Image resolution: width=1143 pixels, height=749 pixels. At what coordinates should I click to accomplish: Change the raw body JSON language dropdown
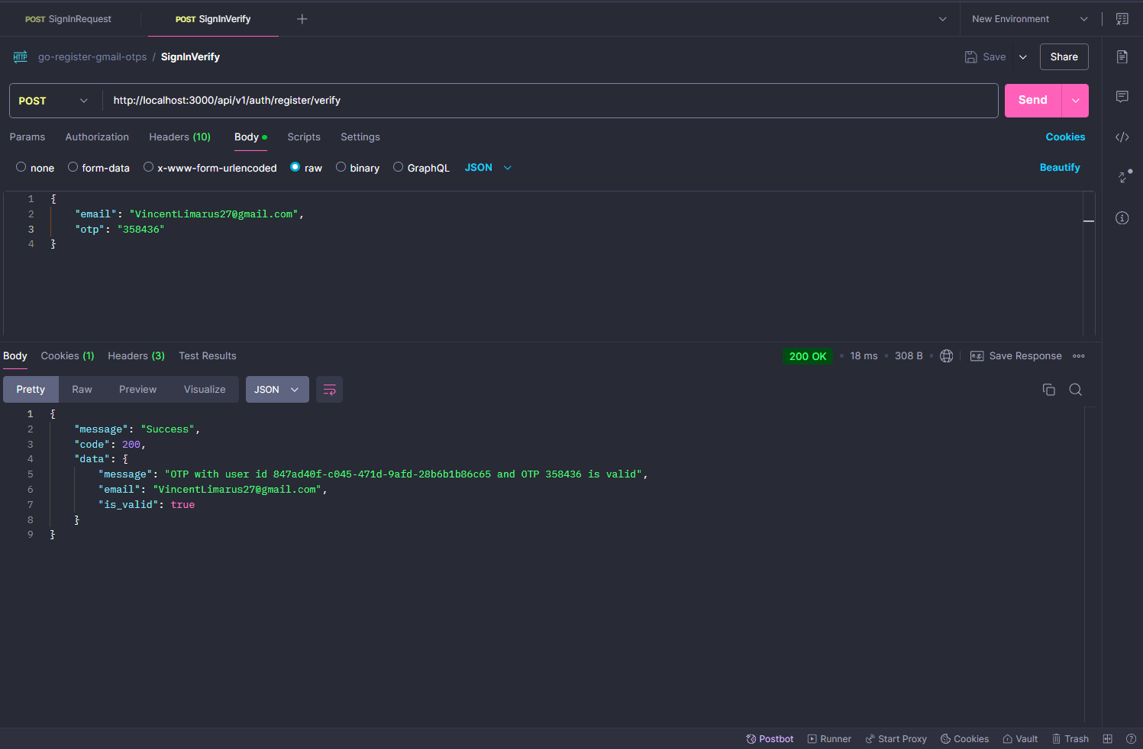[x=488, y=168]
